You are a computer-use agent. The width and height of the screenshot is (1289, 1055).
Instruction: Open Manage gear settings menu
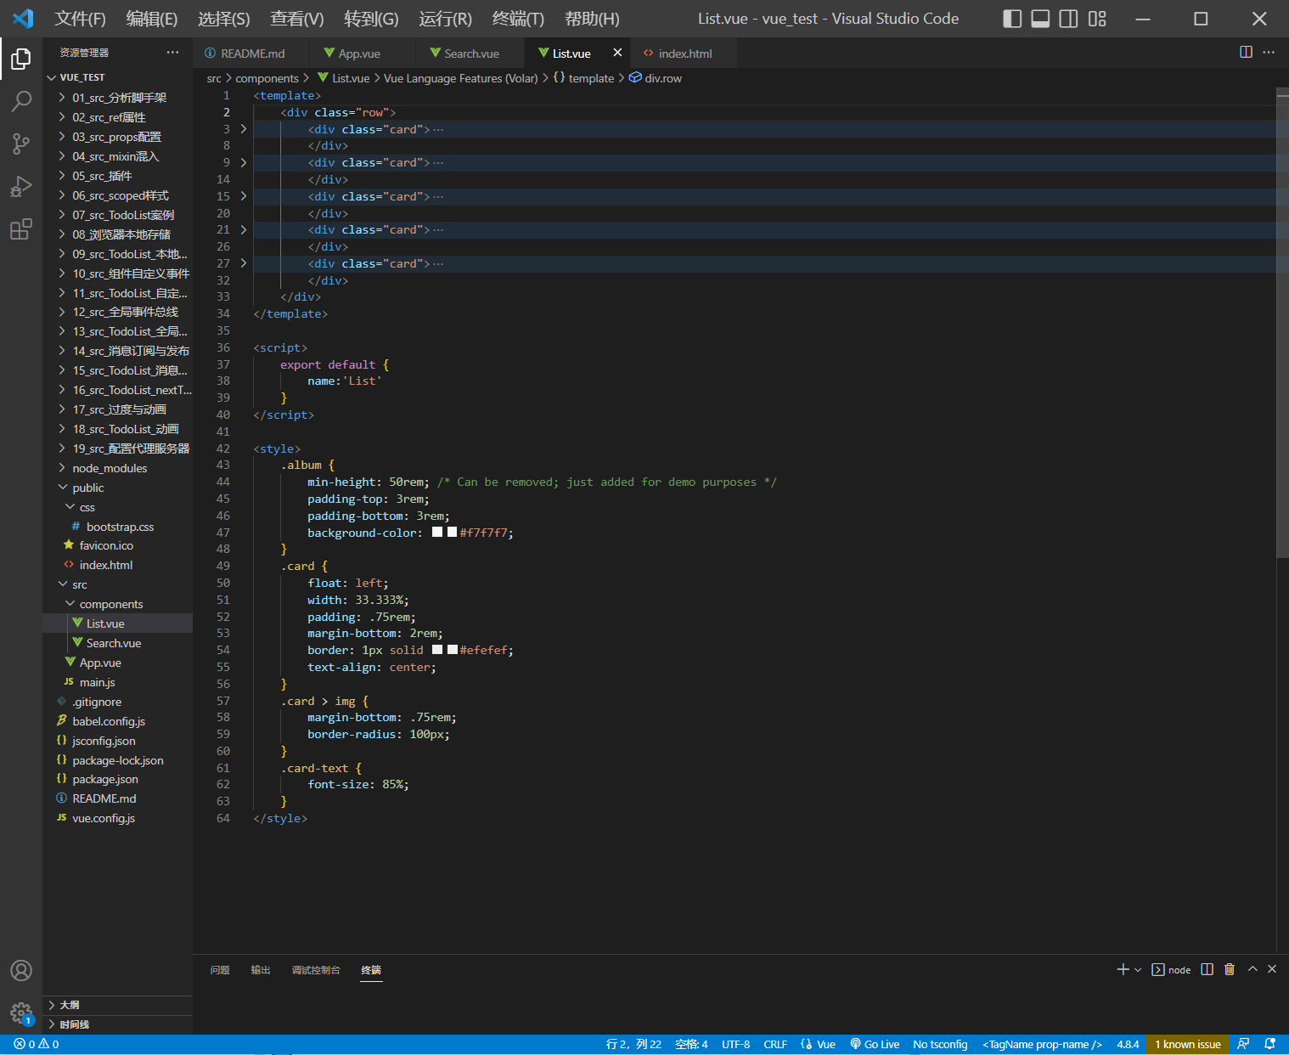click(21, 1013)
